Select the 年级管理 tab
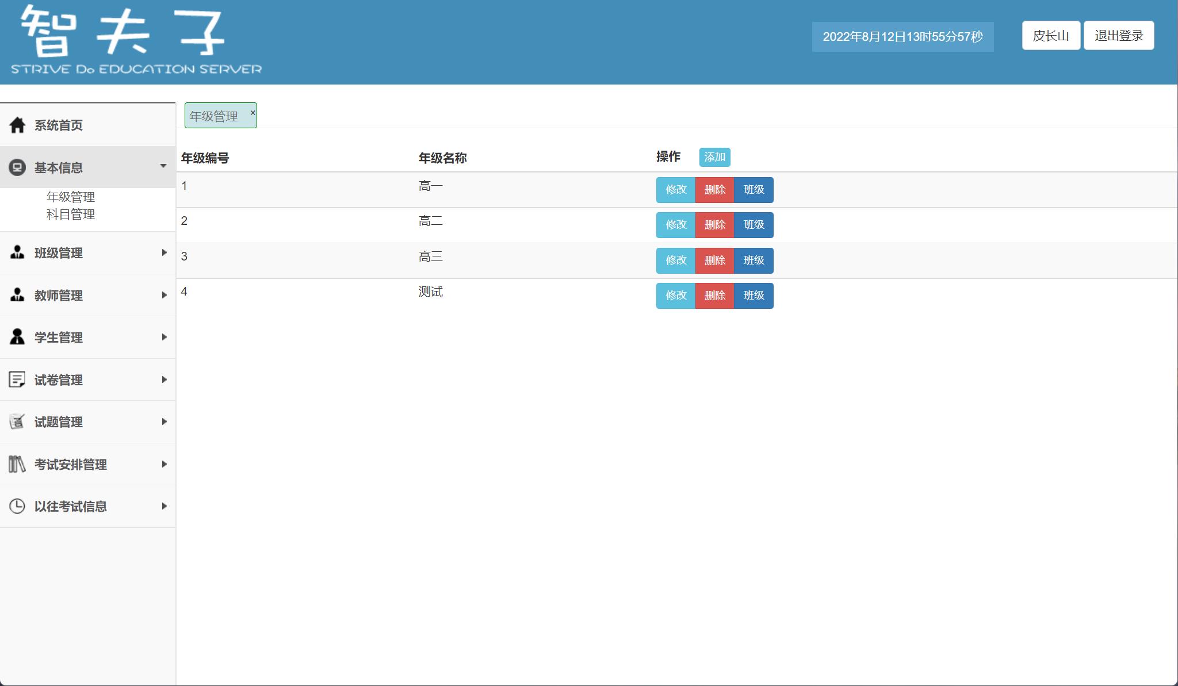 [x=214, y=116]
